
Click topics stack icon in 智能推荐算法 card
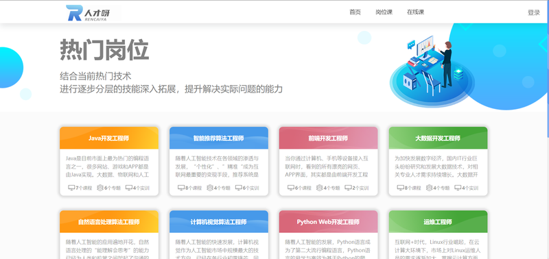point(210,188)
